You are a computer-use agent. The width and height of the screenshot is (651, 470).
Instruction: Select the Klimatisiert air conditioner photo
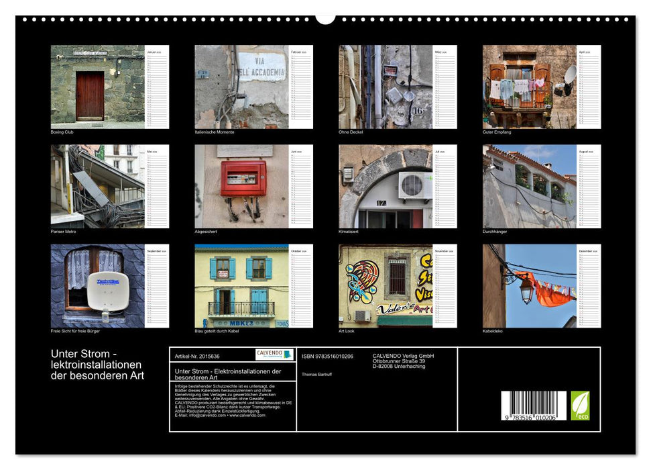[386, 186]
